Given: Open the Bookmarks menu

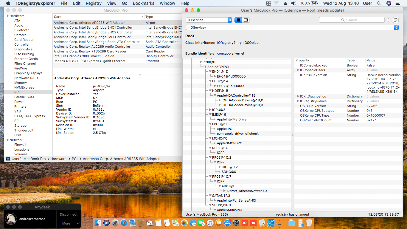Looking at the screenshot, I should tap(143, 3).
